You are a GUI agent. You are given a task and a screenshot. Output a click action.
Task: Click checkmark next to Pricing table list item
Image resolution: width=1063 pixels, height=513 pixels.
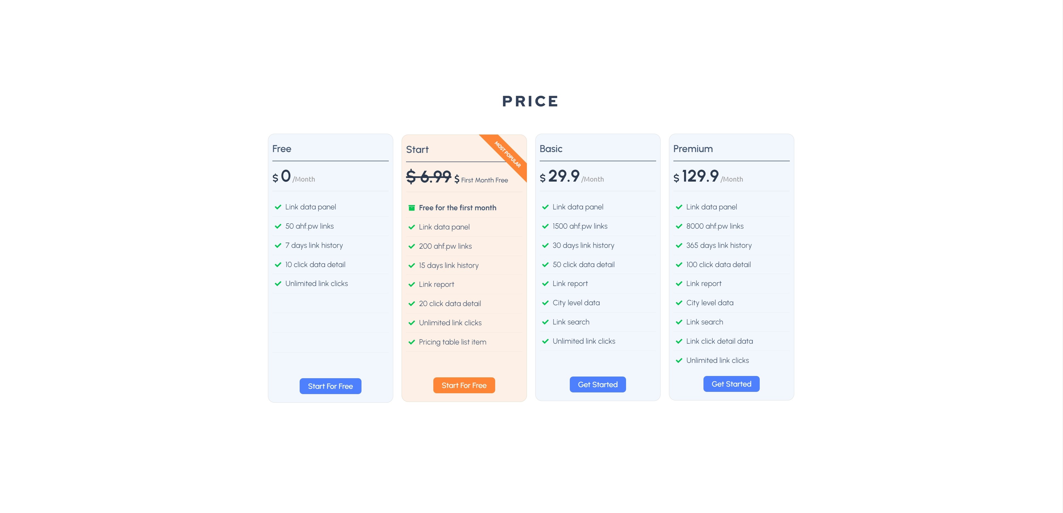(x=411, y=342)
